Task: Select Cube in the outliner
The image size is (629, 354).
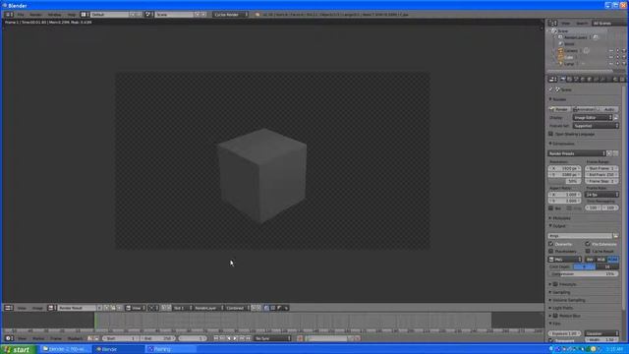Action: click(568, 57)
